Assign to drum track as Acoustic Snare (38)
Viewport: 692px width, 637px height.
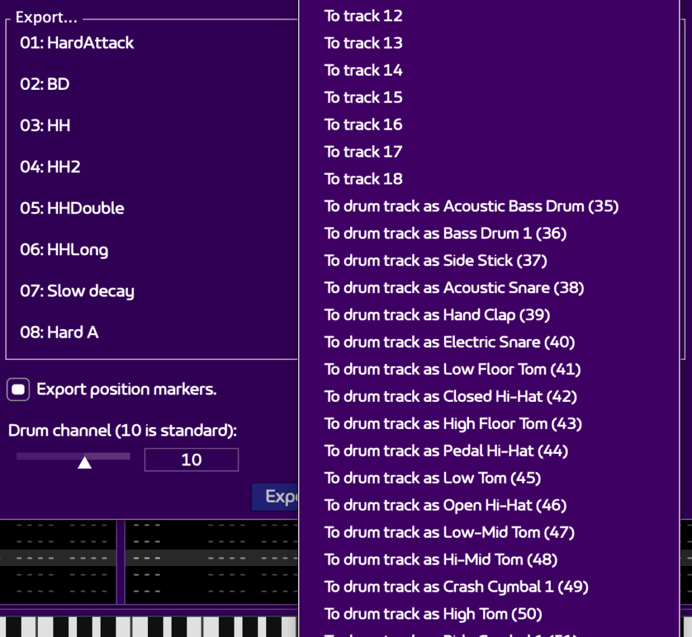[x=454, y=288]
